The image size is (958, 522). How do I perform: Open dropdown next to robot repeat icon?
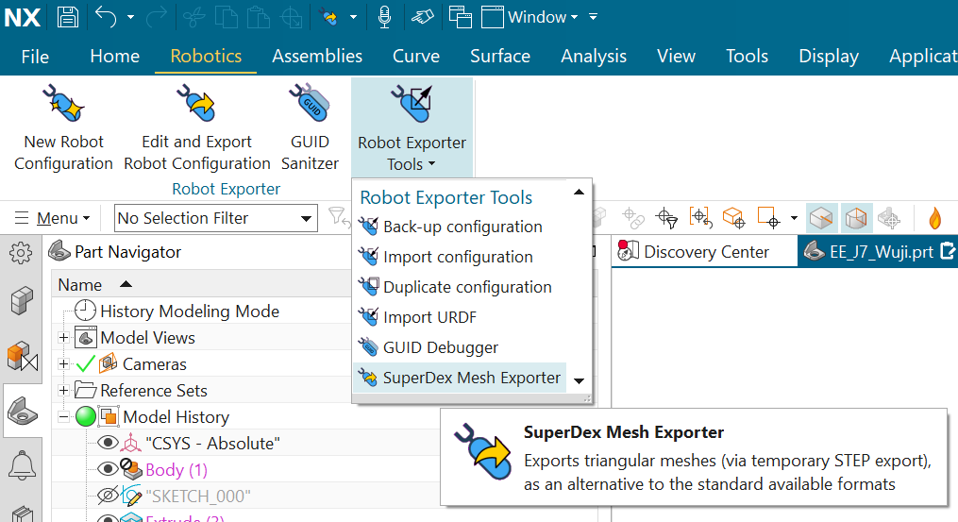point(353,17)
